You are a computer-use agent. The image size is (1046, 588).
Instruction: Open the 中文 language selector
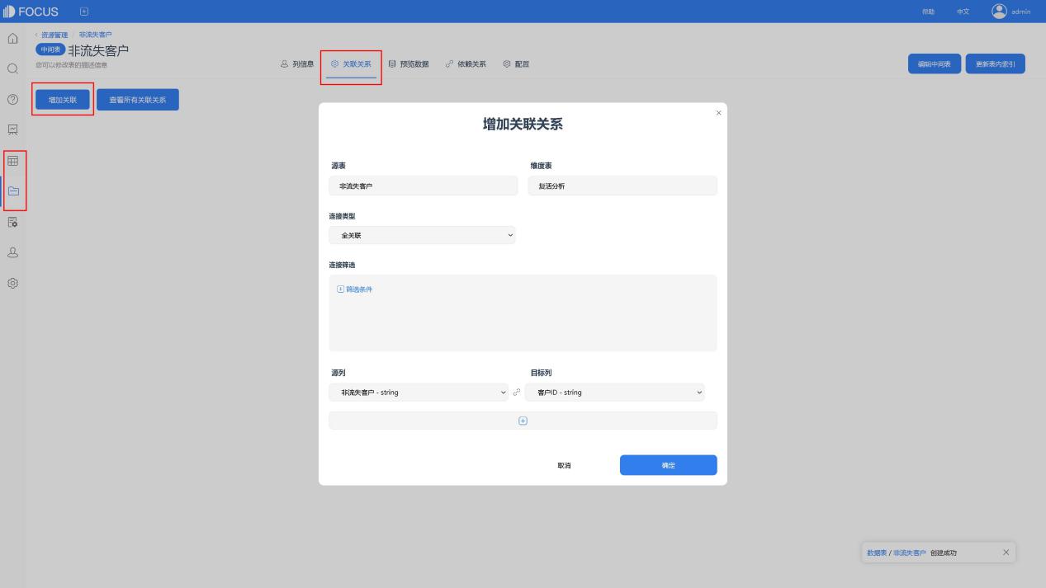tap(963, 12)
